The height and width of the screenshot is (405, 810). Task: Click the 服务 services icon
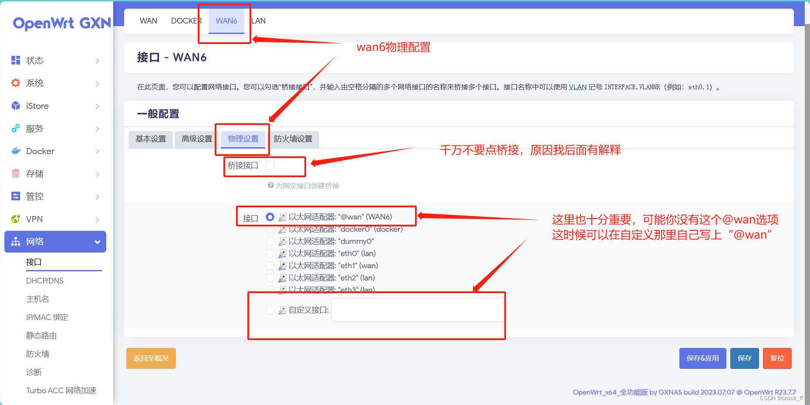(16, 128)
